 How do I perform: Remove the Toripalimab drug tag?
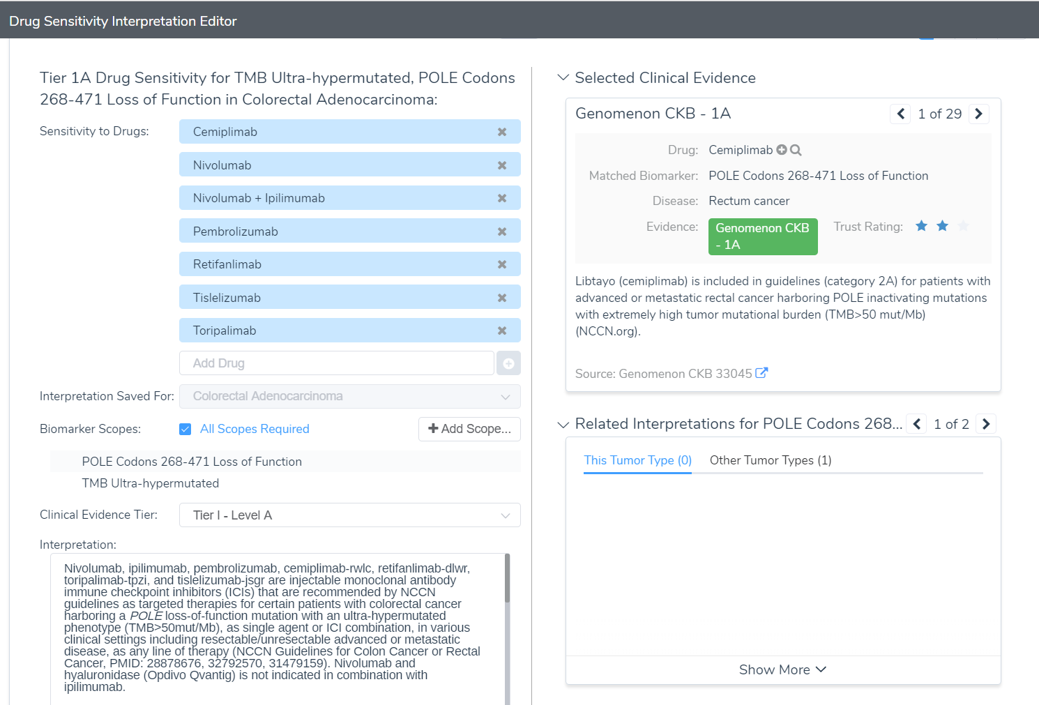501,331
